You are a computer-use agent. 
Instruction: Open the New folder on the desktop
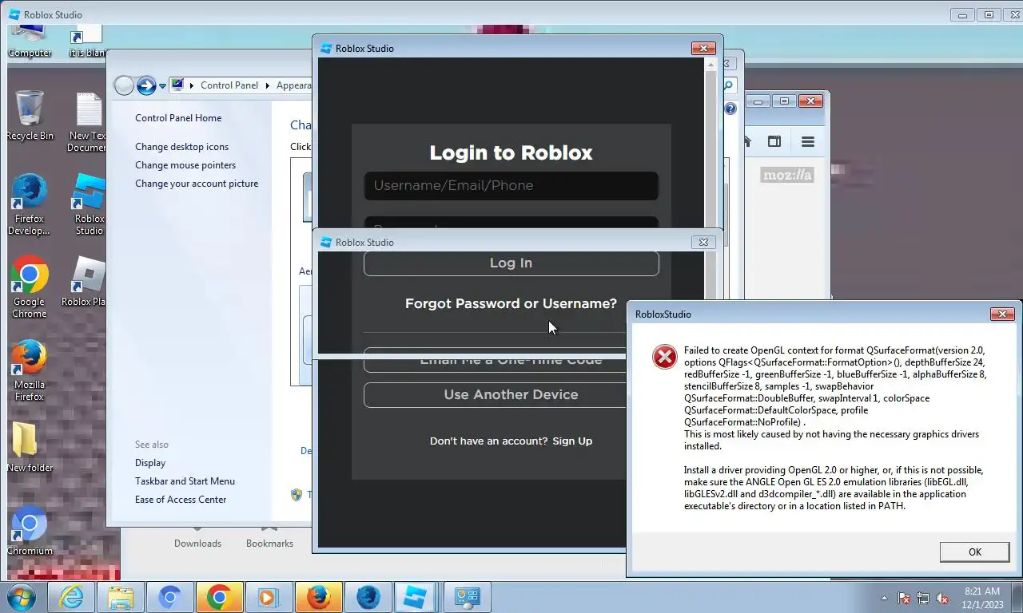(30, 447)
